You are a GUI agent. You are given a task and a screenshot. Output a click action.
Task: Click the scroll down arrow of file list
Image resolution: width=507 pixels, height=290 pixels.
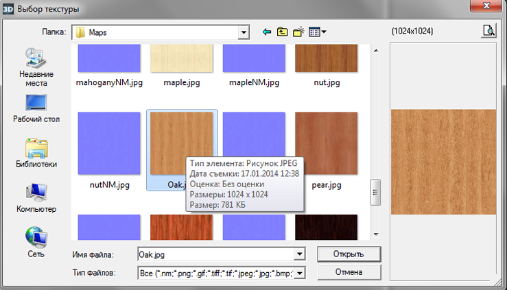pos(376,234)
